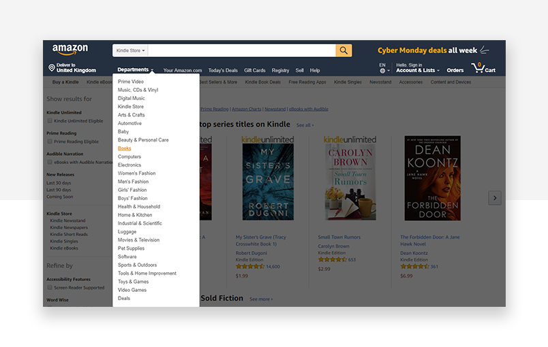548x347 pixels.
Task: Open Kindle Book Deals tab
Action: (263, 82)
